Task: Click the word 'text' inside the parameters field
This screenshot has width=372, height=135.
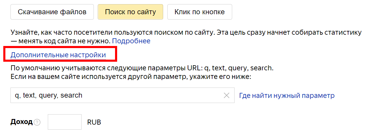Action: pyautogui.click(x=29, y=96)
